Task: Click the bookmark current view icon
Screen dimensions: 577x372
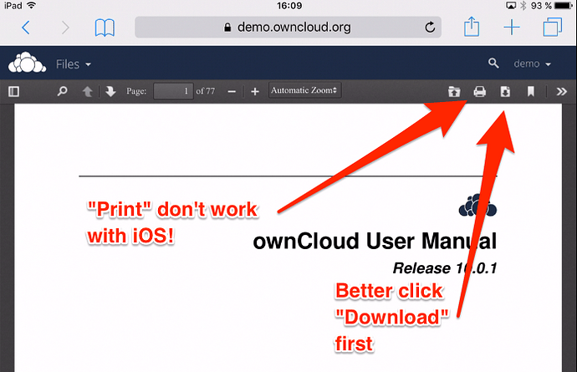Action: pyautogui.click(x=531, y=91)
